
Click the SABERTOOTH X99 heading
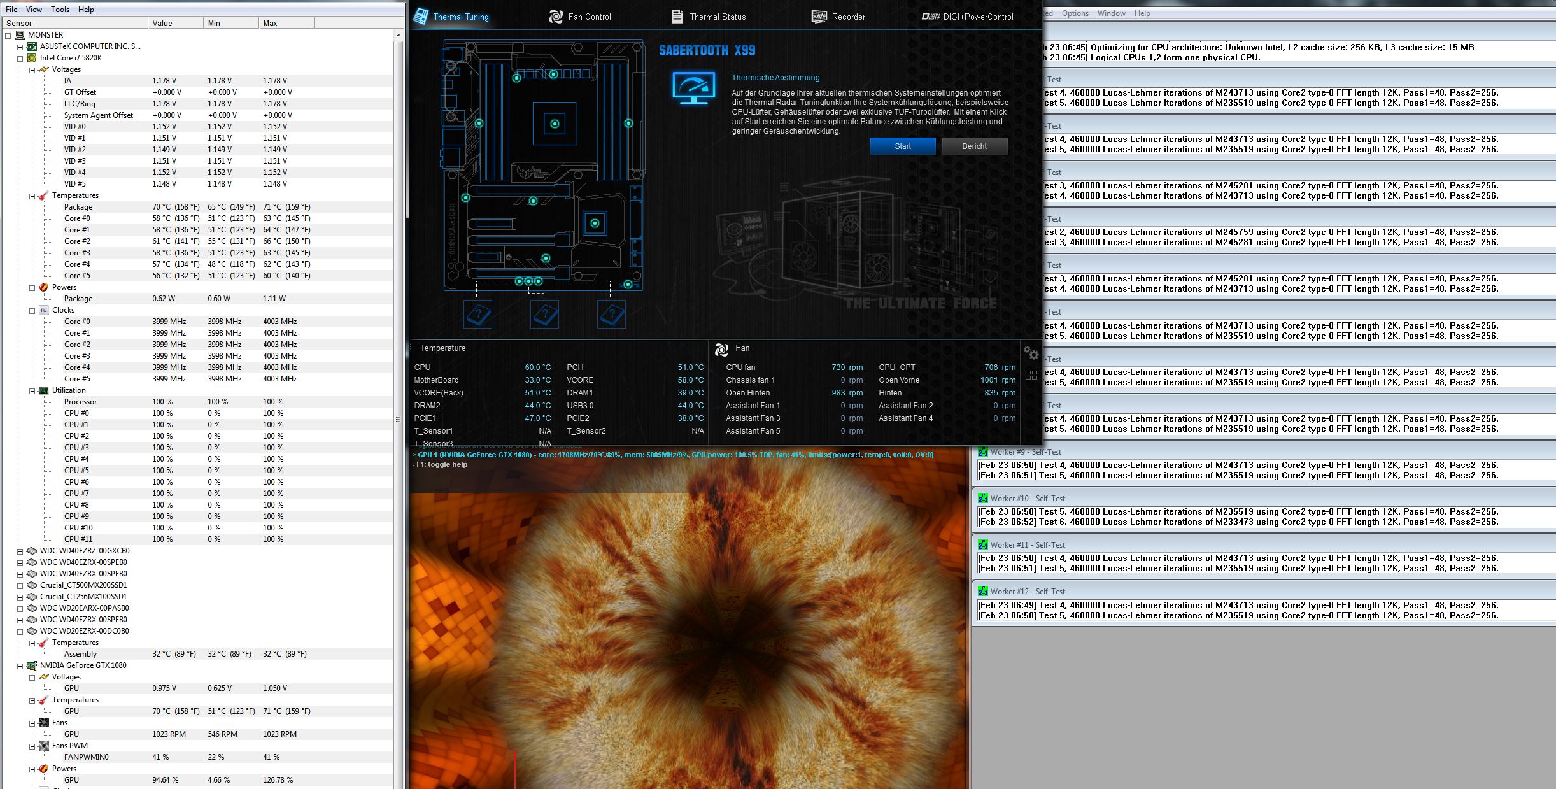(x=707, y=51)
